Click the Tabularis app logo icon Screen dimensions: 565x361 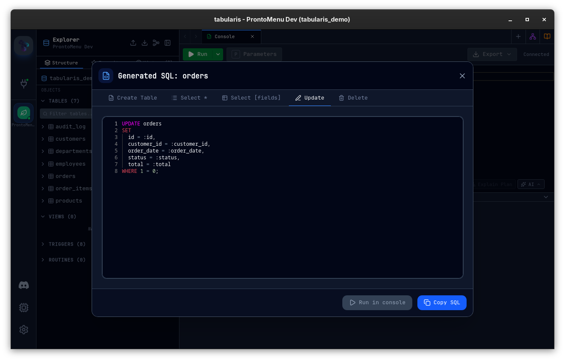click(x=24, y=46)
